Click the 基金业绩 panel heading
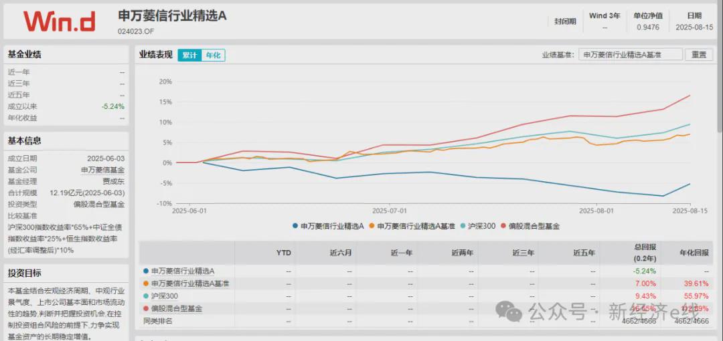Image resolution: width=723 pixels, height=341 pixels. tap(25, 54)
